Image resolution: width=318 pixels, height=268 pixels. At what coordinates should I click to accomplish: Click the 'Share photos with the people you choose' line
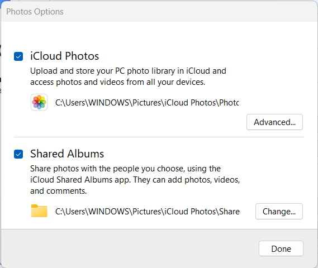126,169
